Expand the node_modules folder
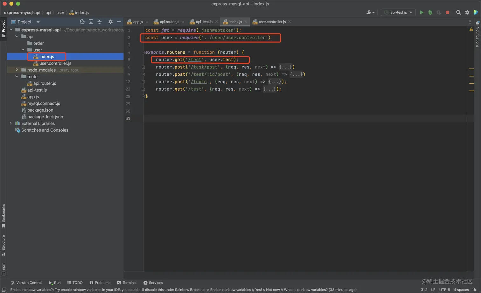Viewport: 481px width, 293px height. [17, 70]
